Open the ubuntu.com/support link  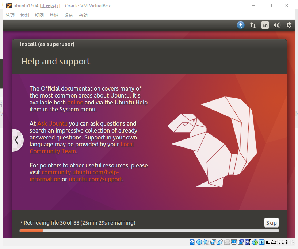(x=95, y=179)
